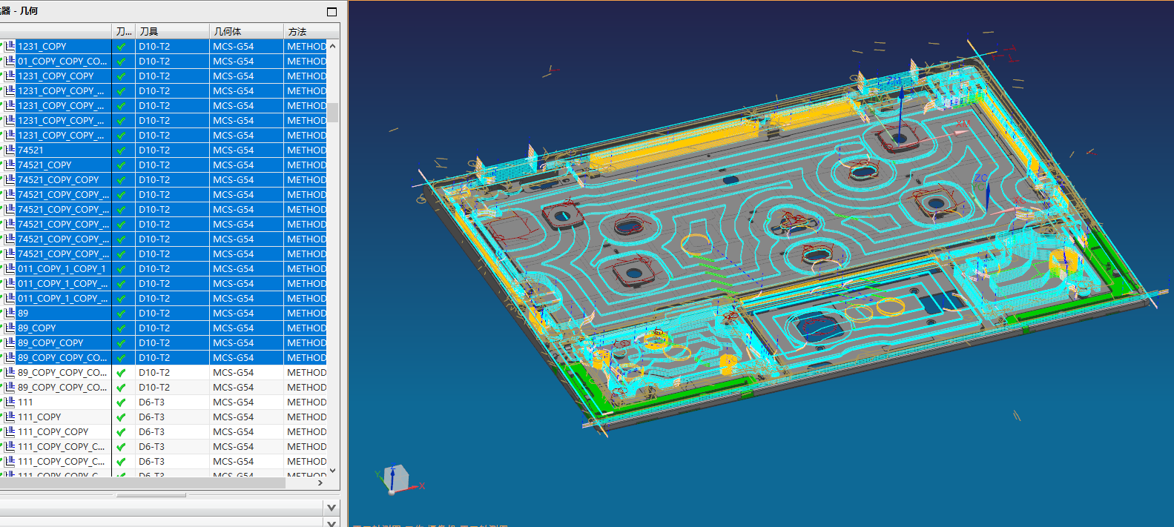Screen dimensions: 1174x527
Task: Click the METHOD cell of row 74521_COPY
Action: point(306,165)
